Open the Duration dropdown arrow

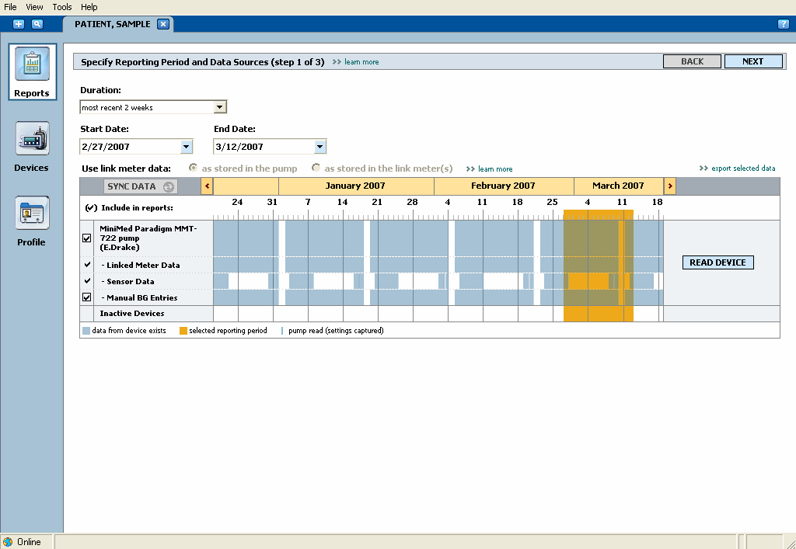pyautogui.click(x=219, y=107)
